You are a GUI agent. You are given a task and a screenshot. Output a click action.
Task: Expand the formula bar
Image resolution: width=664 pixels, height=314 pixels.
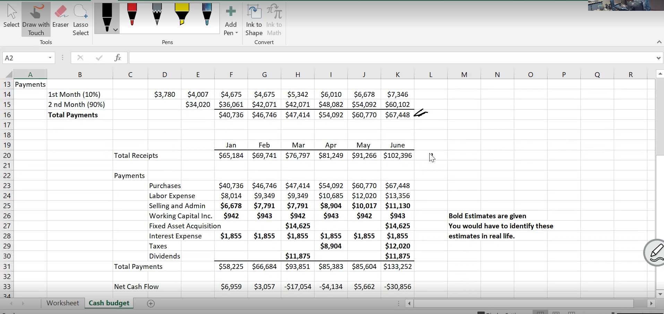click(658, 58)
